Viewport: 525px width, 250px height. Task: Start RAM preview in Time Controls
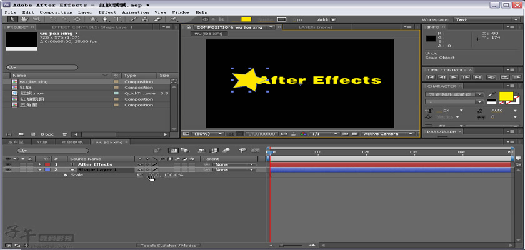pyautogui.click(x=517, y=77)
